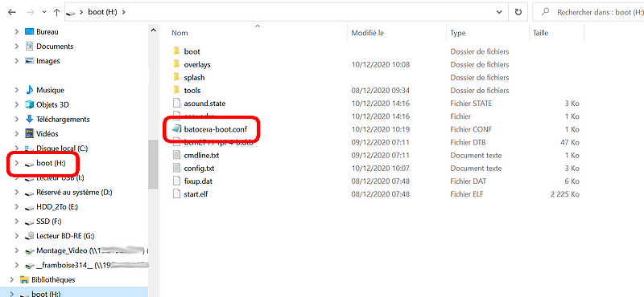Refresh the boot (H:) folder view

(x=518, y=12)
